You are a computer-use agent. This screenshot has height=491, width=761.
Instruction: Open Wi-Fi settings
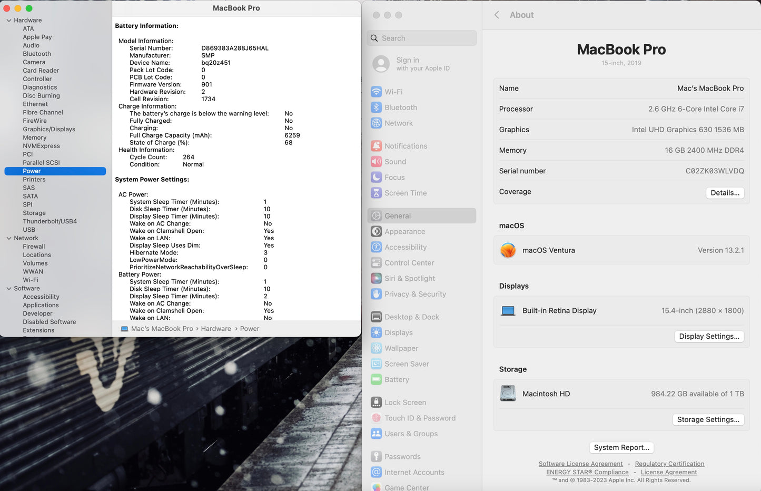pos(393,91)
